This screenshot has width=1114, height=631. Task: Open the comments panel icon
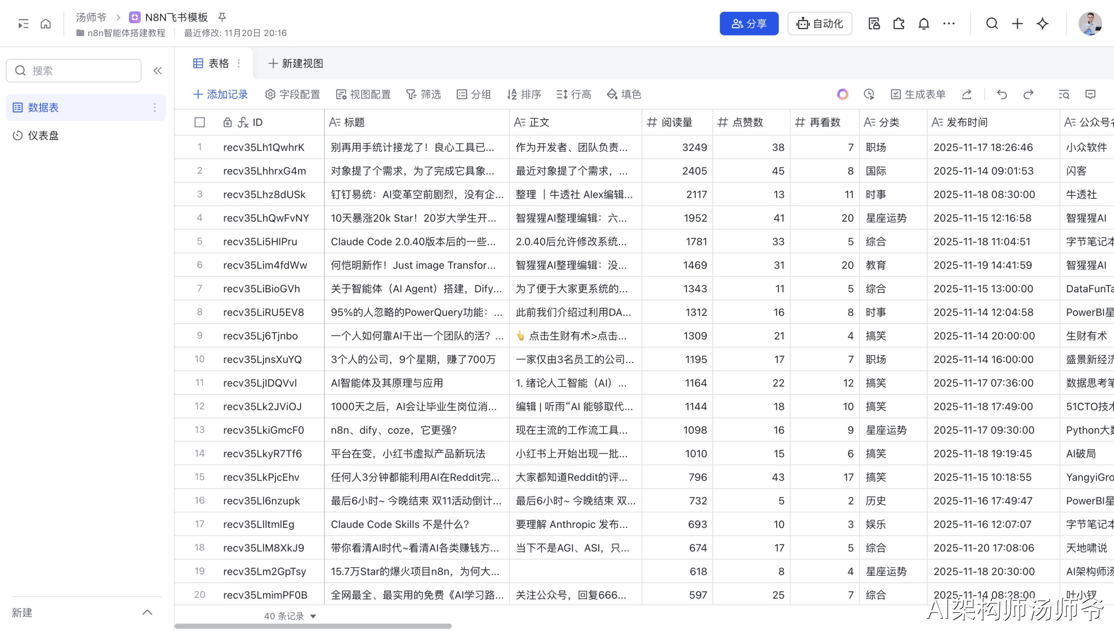tap(1090, 94)
